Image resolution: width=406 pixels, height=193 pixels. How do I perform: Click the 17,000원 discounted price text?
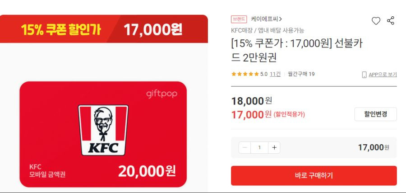[251, 114]
